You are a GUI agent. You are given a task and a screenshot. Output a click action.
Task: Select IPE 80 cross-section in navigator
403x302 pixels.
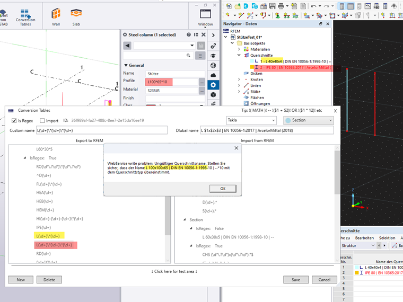point(291,67)
